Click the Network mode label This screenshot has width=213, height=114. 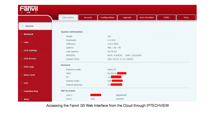pyautogui.click(x=74, y=70)
